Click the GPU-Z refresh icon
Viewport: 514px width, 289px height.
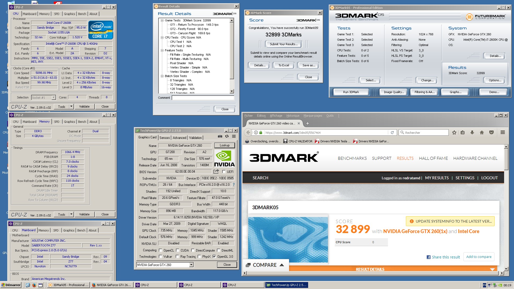pyautogui.click(x=227, y=136)
